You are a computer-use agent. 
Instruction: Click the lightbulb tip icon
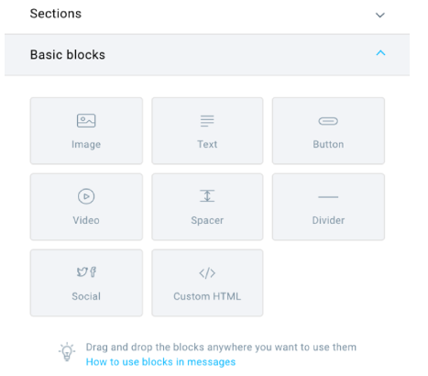click(67, 352)
